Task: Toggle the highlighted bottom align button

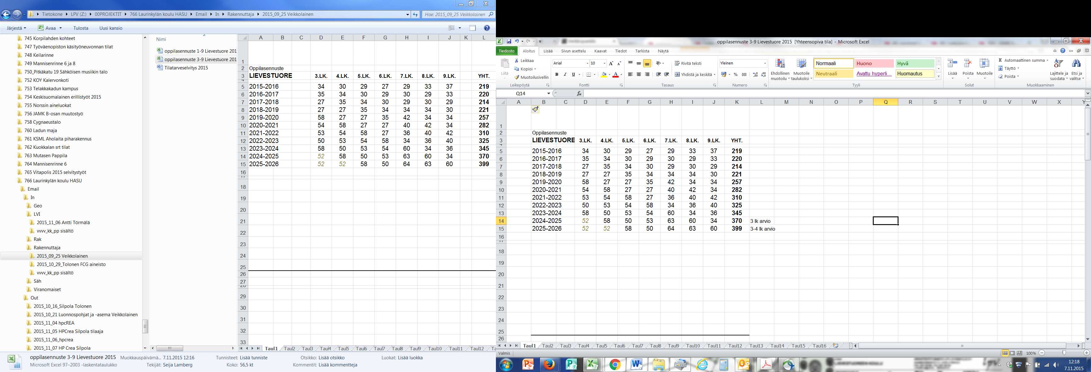Action: tap(647, 63)
